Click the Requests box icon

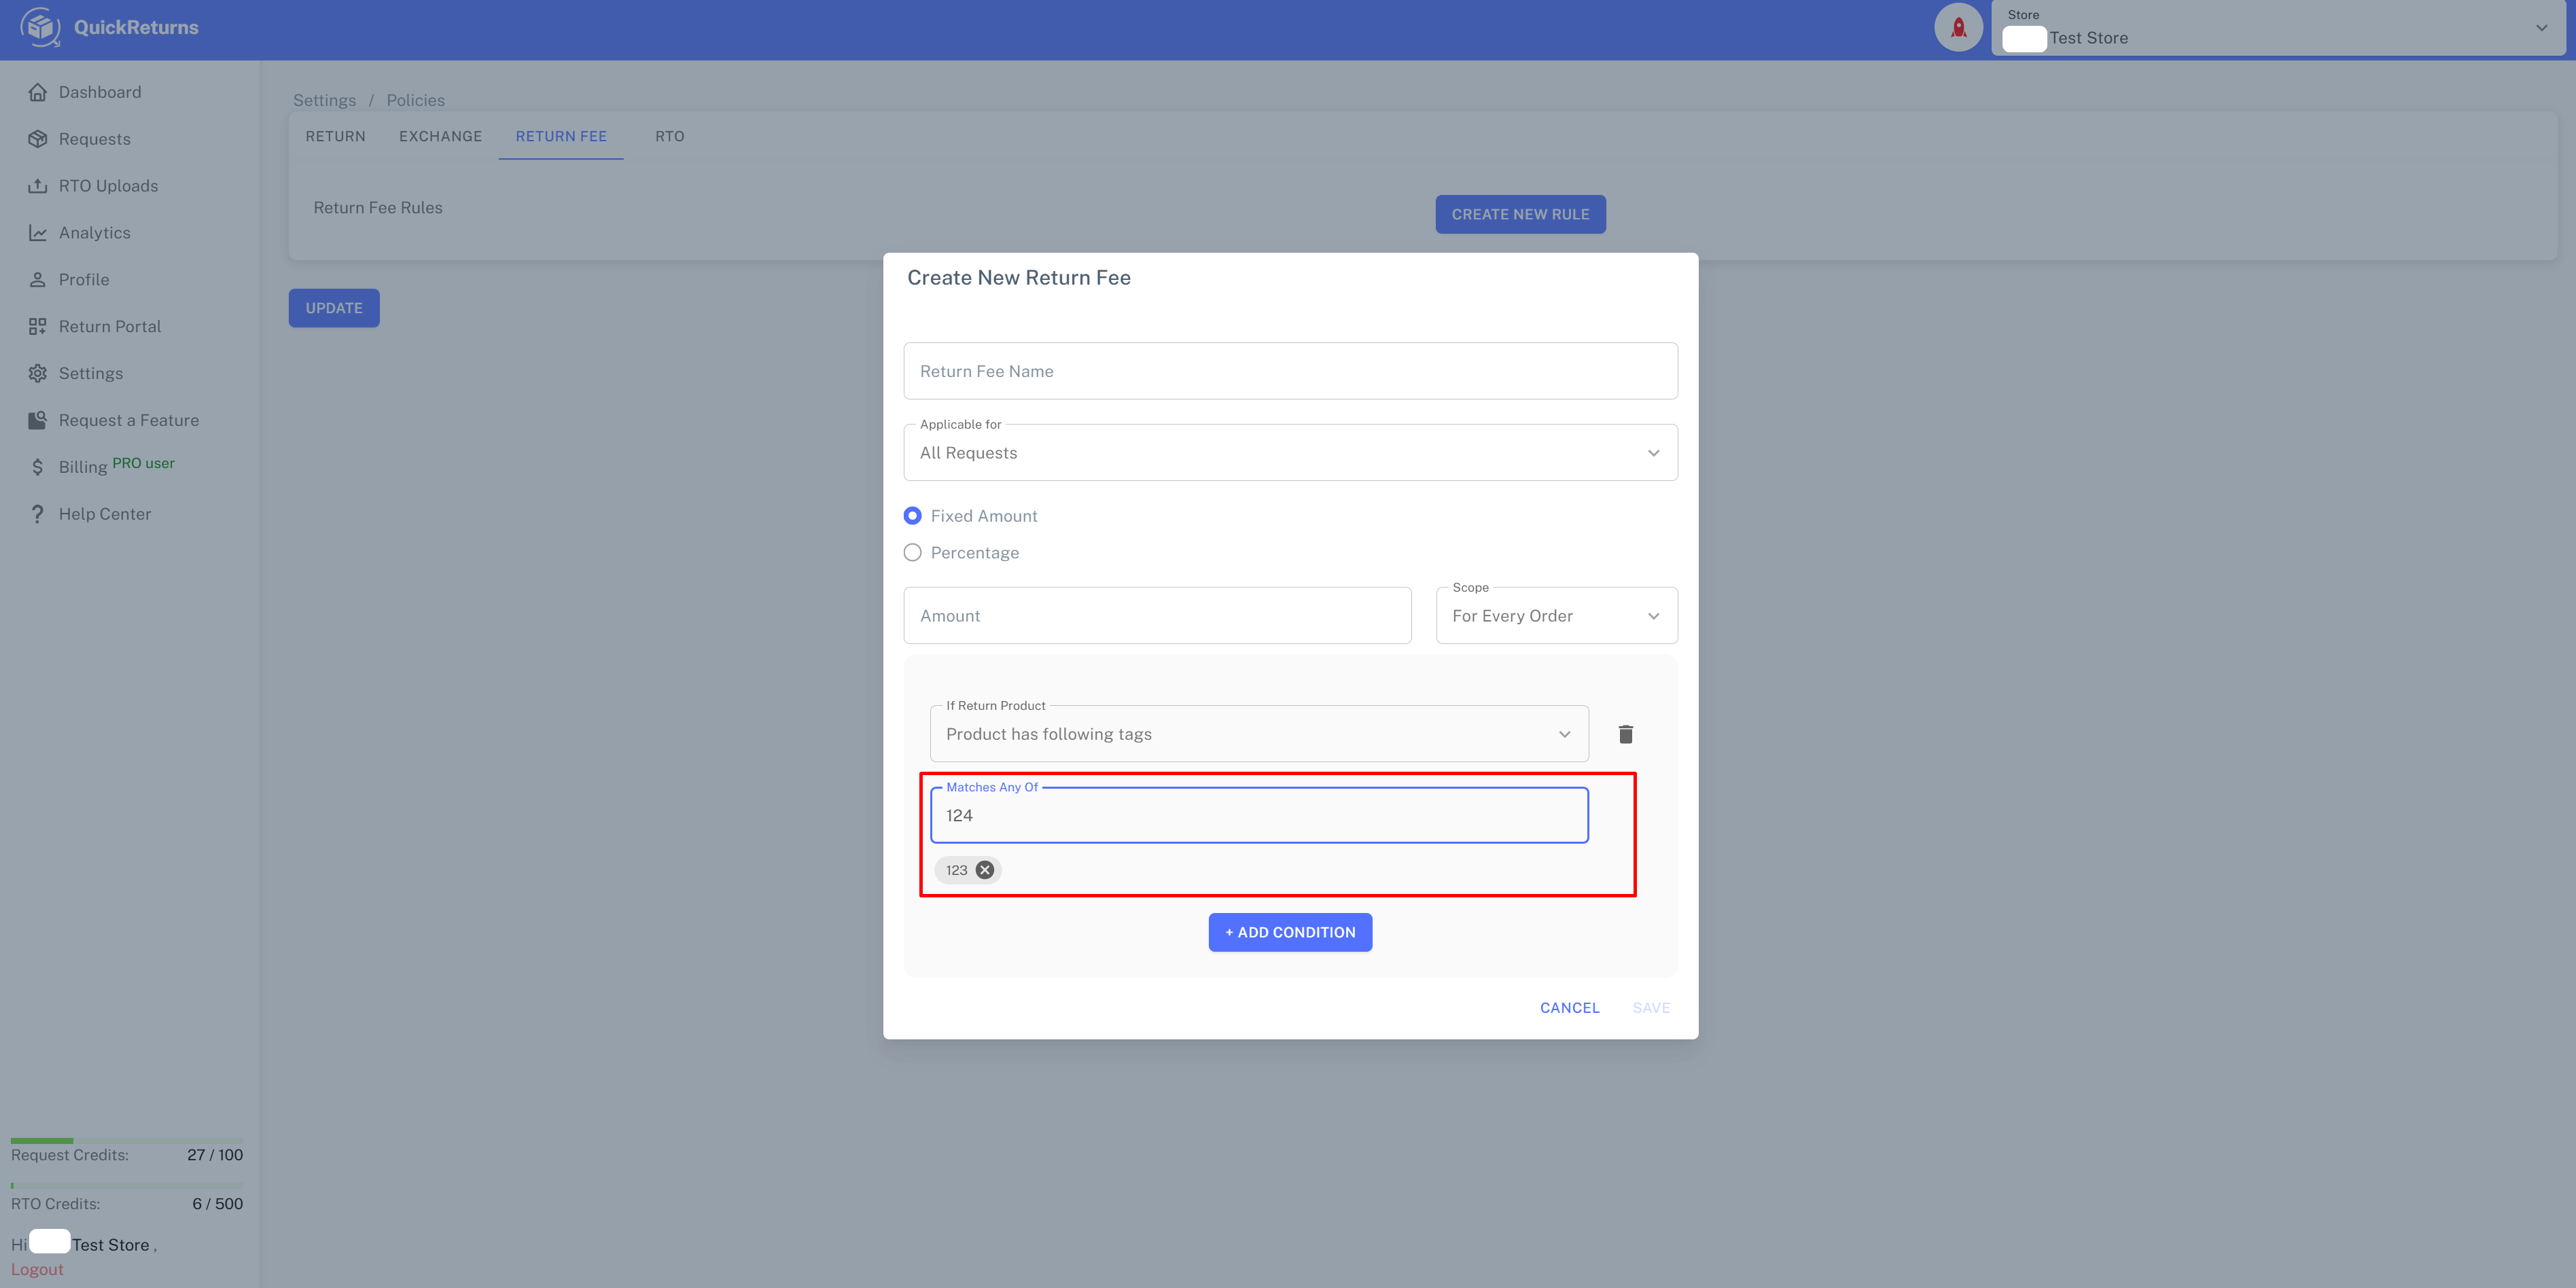[x=38, y=139]
